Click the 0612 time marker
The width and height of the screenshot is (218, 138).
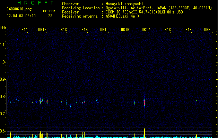[x=42, y=29]
